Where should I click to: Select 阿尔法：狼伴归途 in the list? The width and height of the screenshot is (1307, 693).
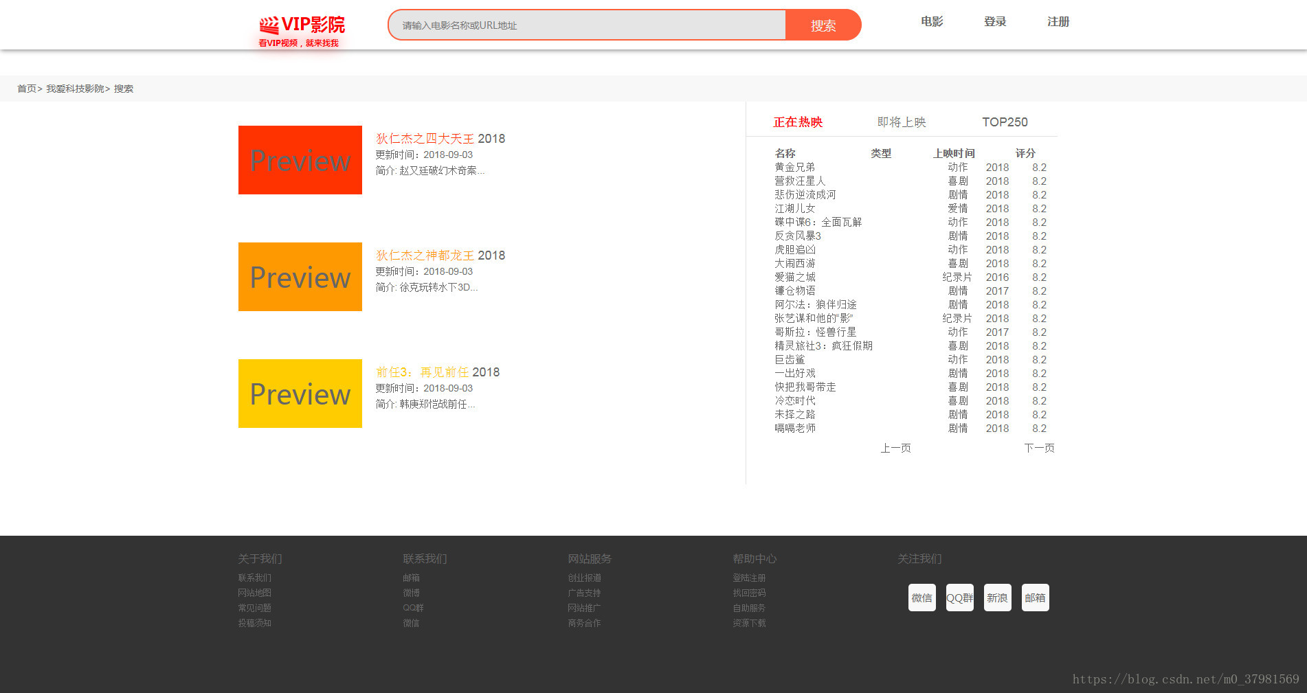(x=816, y=304)
